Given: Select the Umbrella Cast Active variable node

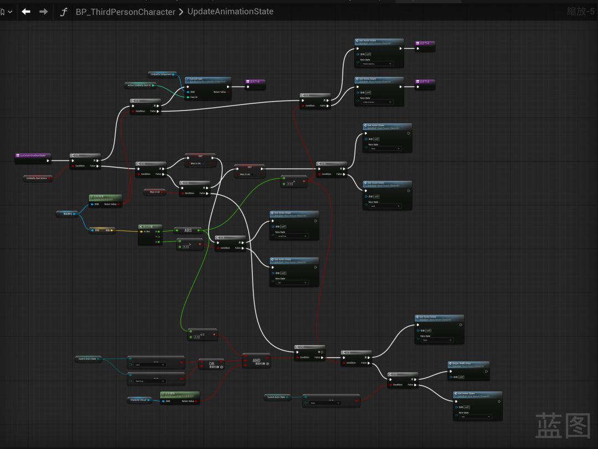Looking at the screenshot, I should click(38, 178).
